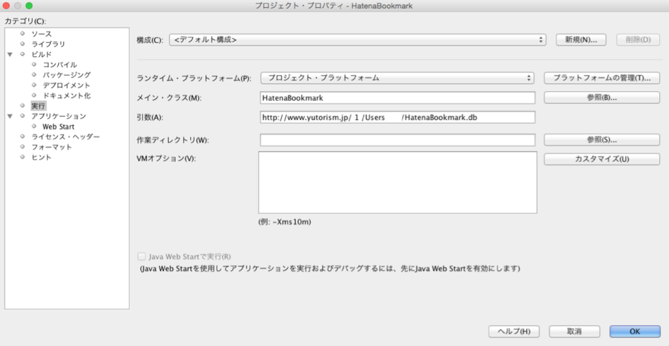669x346 pixels.
Task: Click the ソース bullet icon
Action: (23, 33)
